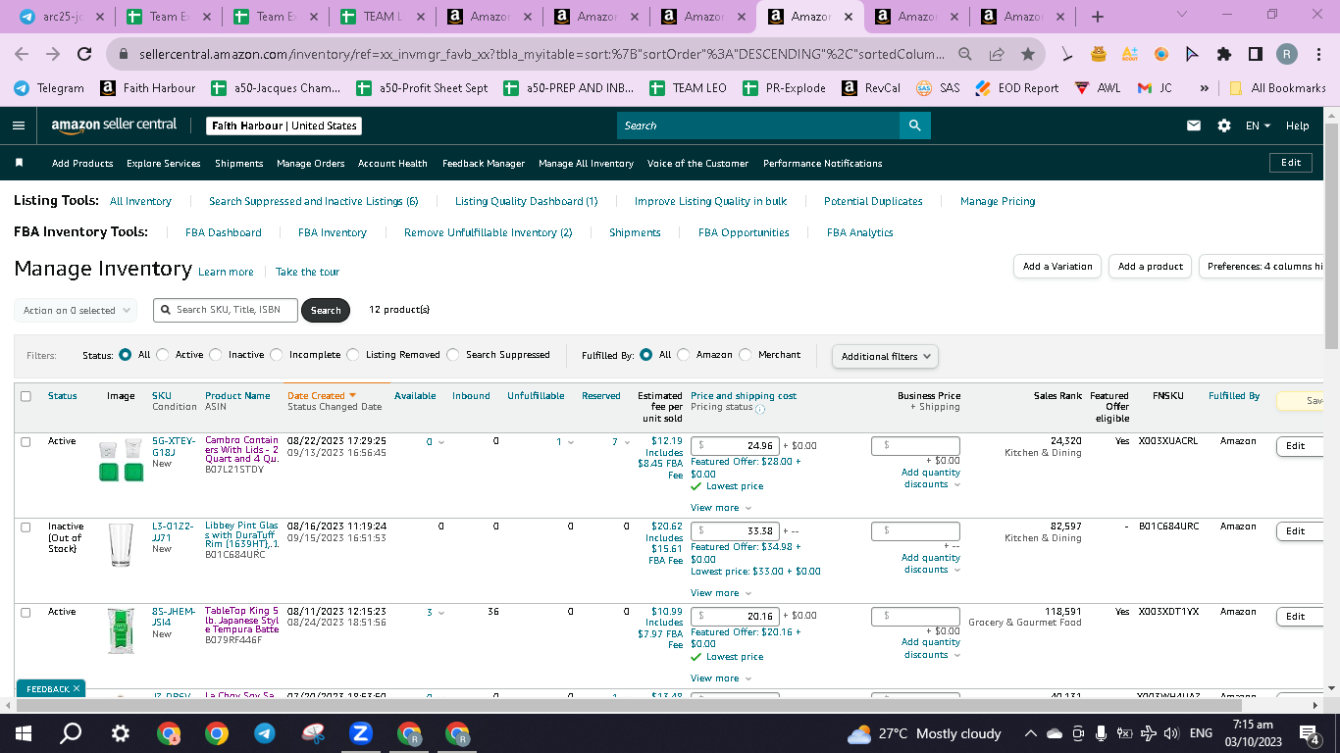Screen dimensions: 1340x753
Task: Close the FEEDBACK widget with its X
Action: 77,688
